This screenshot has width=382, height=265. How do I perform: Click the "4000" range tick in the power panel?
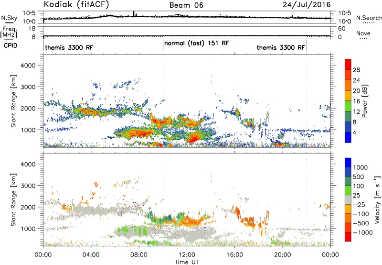pos(28,66)
